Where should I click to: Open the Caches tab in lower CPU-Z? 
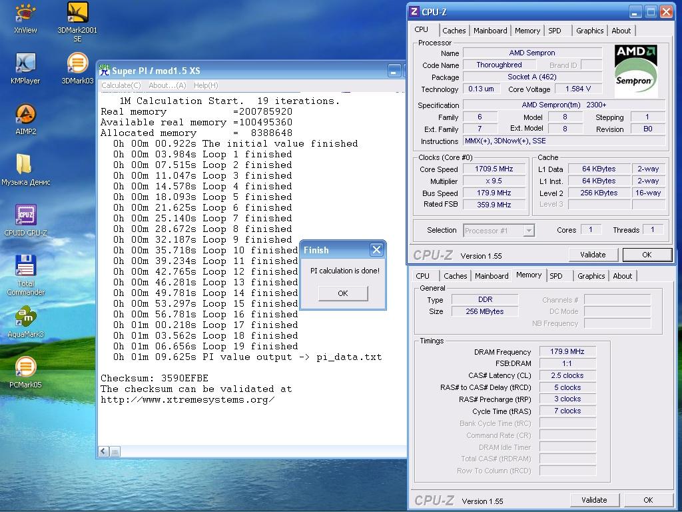point(455,276)
